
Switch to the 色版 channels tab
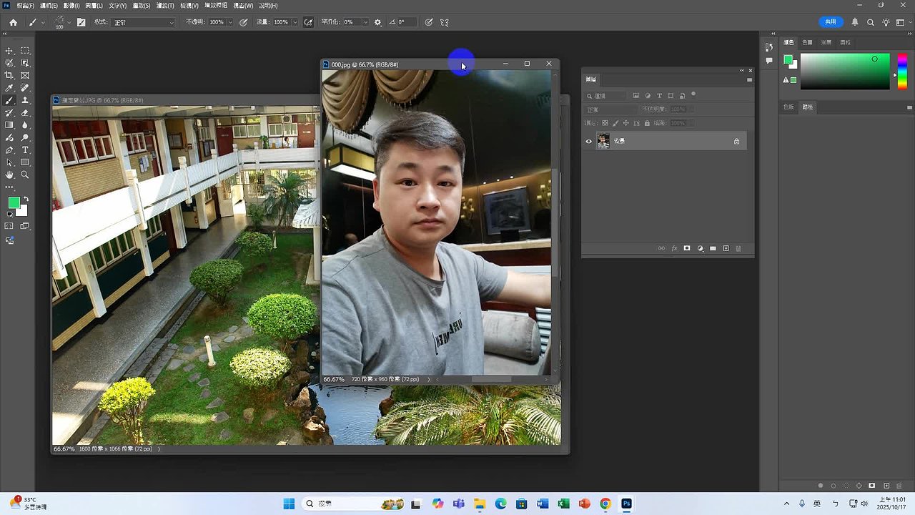pos(788,107)
